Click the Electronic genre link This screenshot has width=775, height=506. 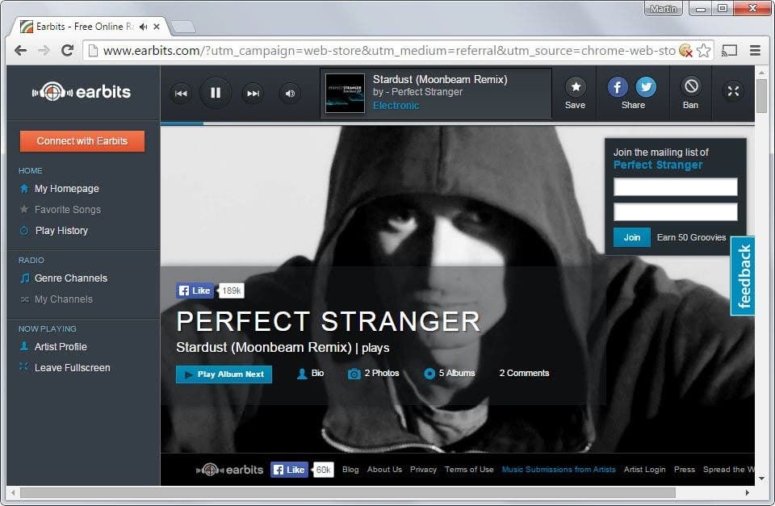pyautogui.click(x=396, y=106)
